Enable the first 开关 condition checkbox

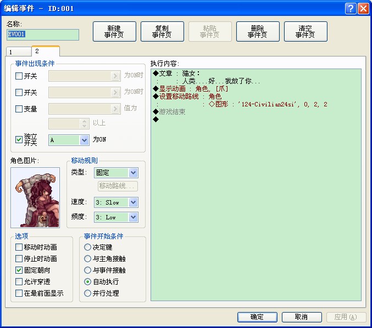click(x=19, y=76)
